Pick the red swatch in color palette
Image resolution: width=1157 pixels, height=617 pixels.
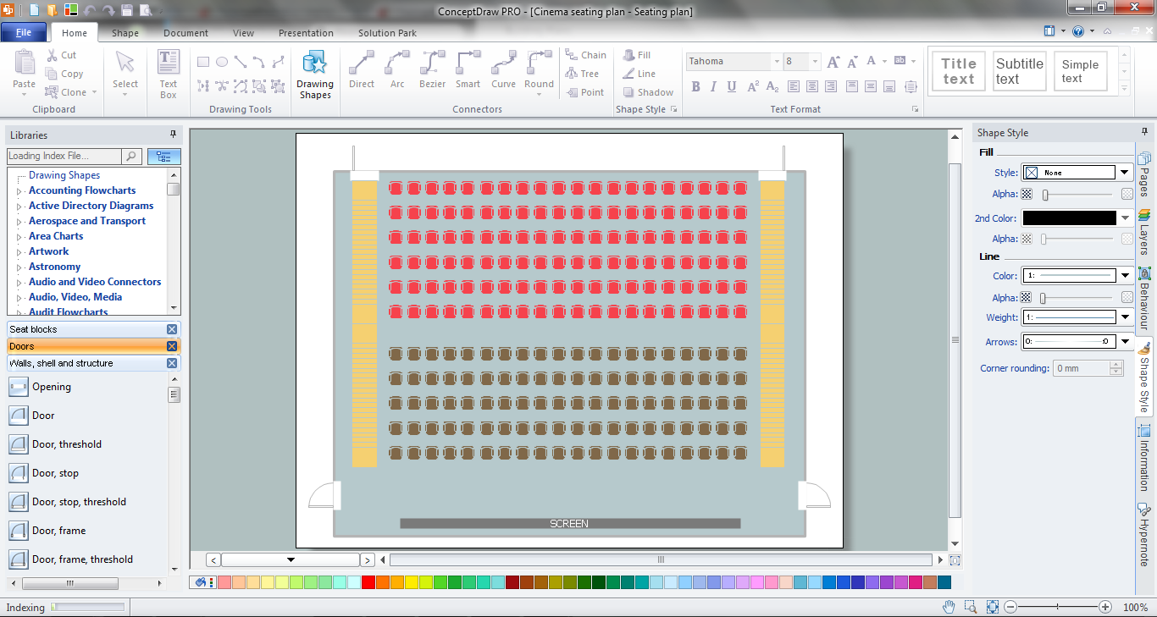click(368, 582)
